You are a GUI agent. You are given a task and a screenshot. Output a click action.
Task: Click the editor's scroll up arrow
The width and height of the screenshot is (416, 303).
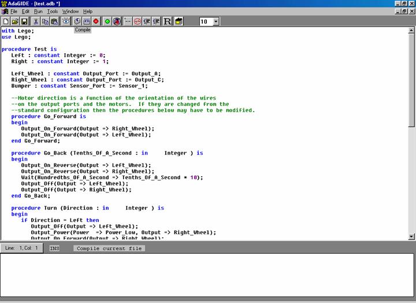point(411,31)
